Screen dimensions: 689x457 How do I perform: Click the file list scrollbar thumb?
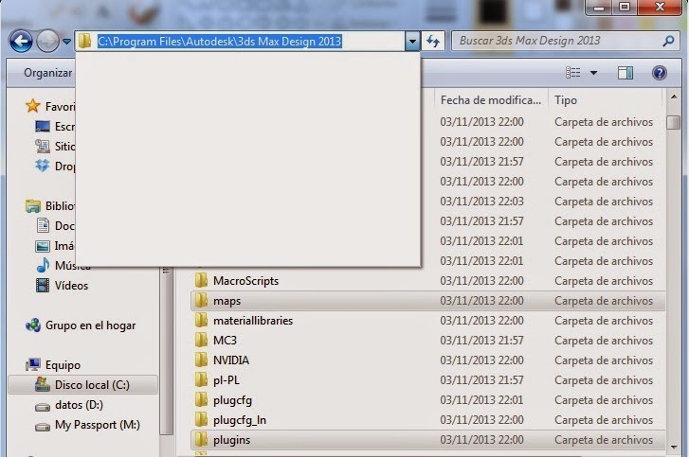pos(673,122)
